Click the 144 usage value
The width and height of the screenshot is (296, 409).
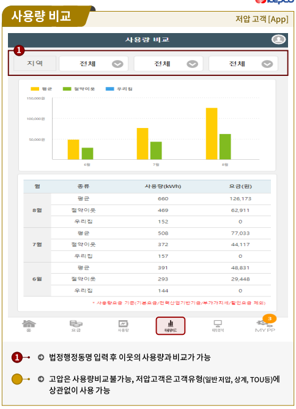[163, 291]
